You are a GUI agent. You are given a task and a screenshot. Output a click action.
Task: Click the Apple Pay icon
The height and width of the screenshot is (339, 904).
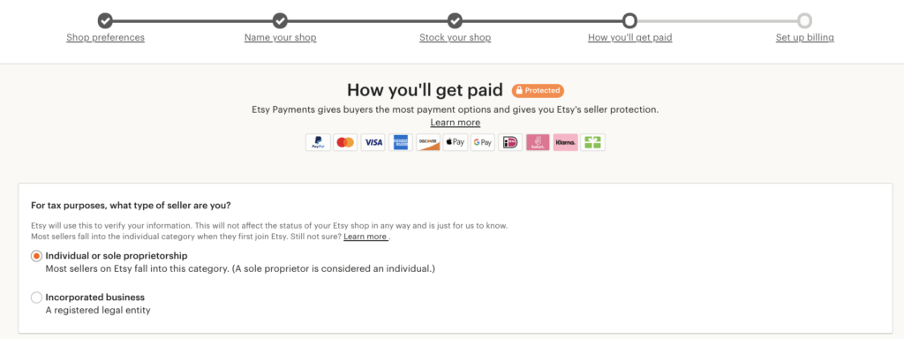[x=456, y=142]
